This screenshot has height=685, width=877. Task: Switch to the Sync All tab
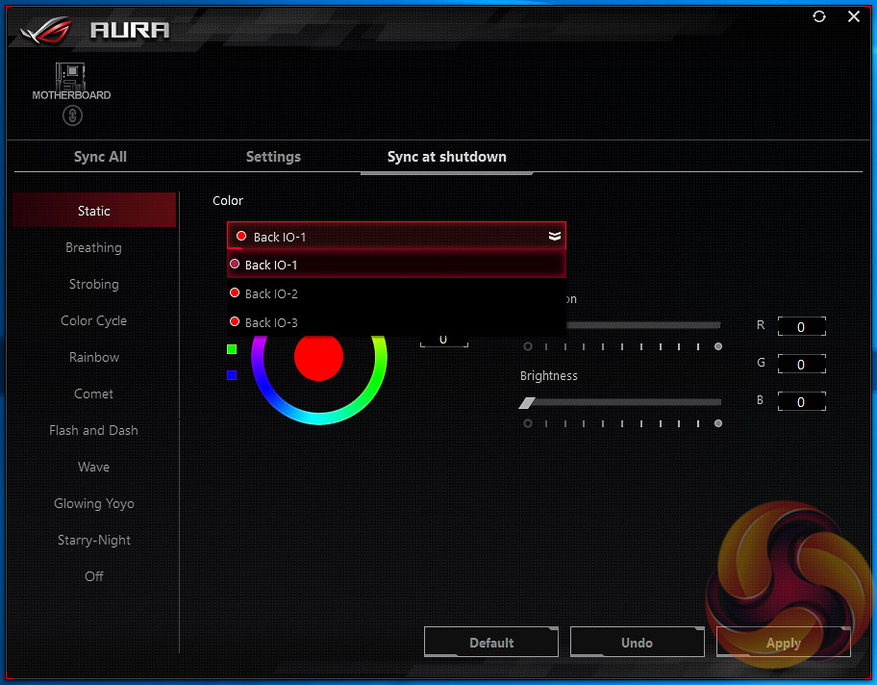(x=100, y=157)
